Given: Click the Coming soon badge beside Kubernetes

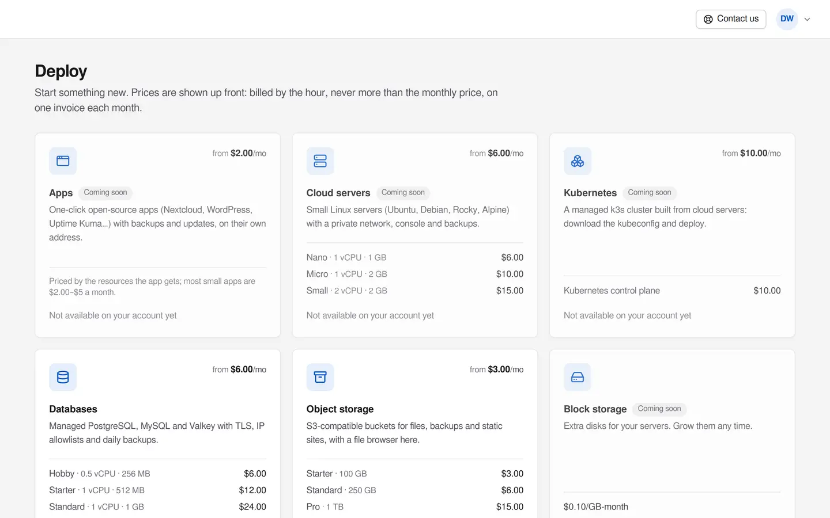Looking at the screenshot, I should 650,193.
